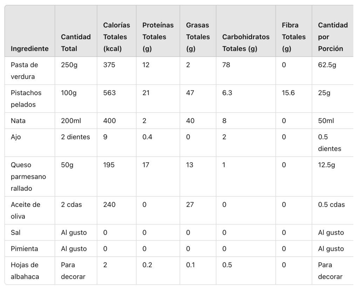Screen dimensions: 359x290
Task: Select the Proteínas Totales (g) header
Action: (158, 37)
